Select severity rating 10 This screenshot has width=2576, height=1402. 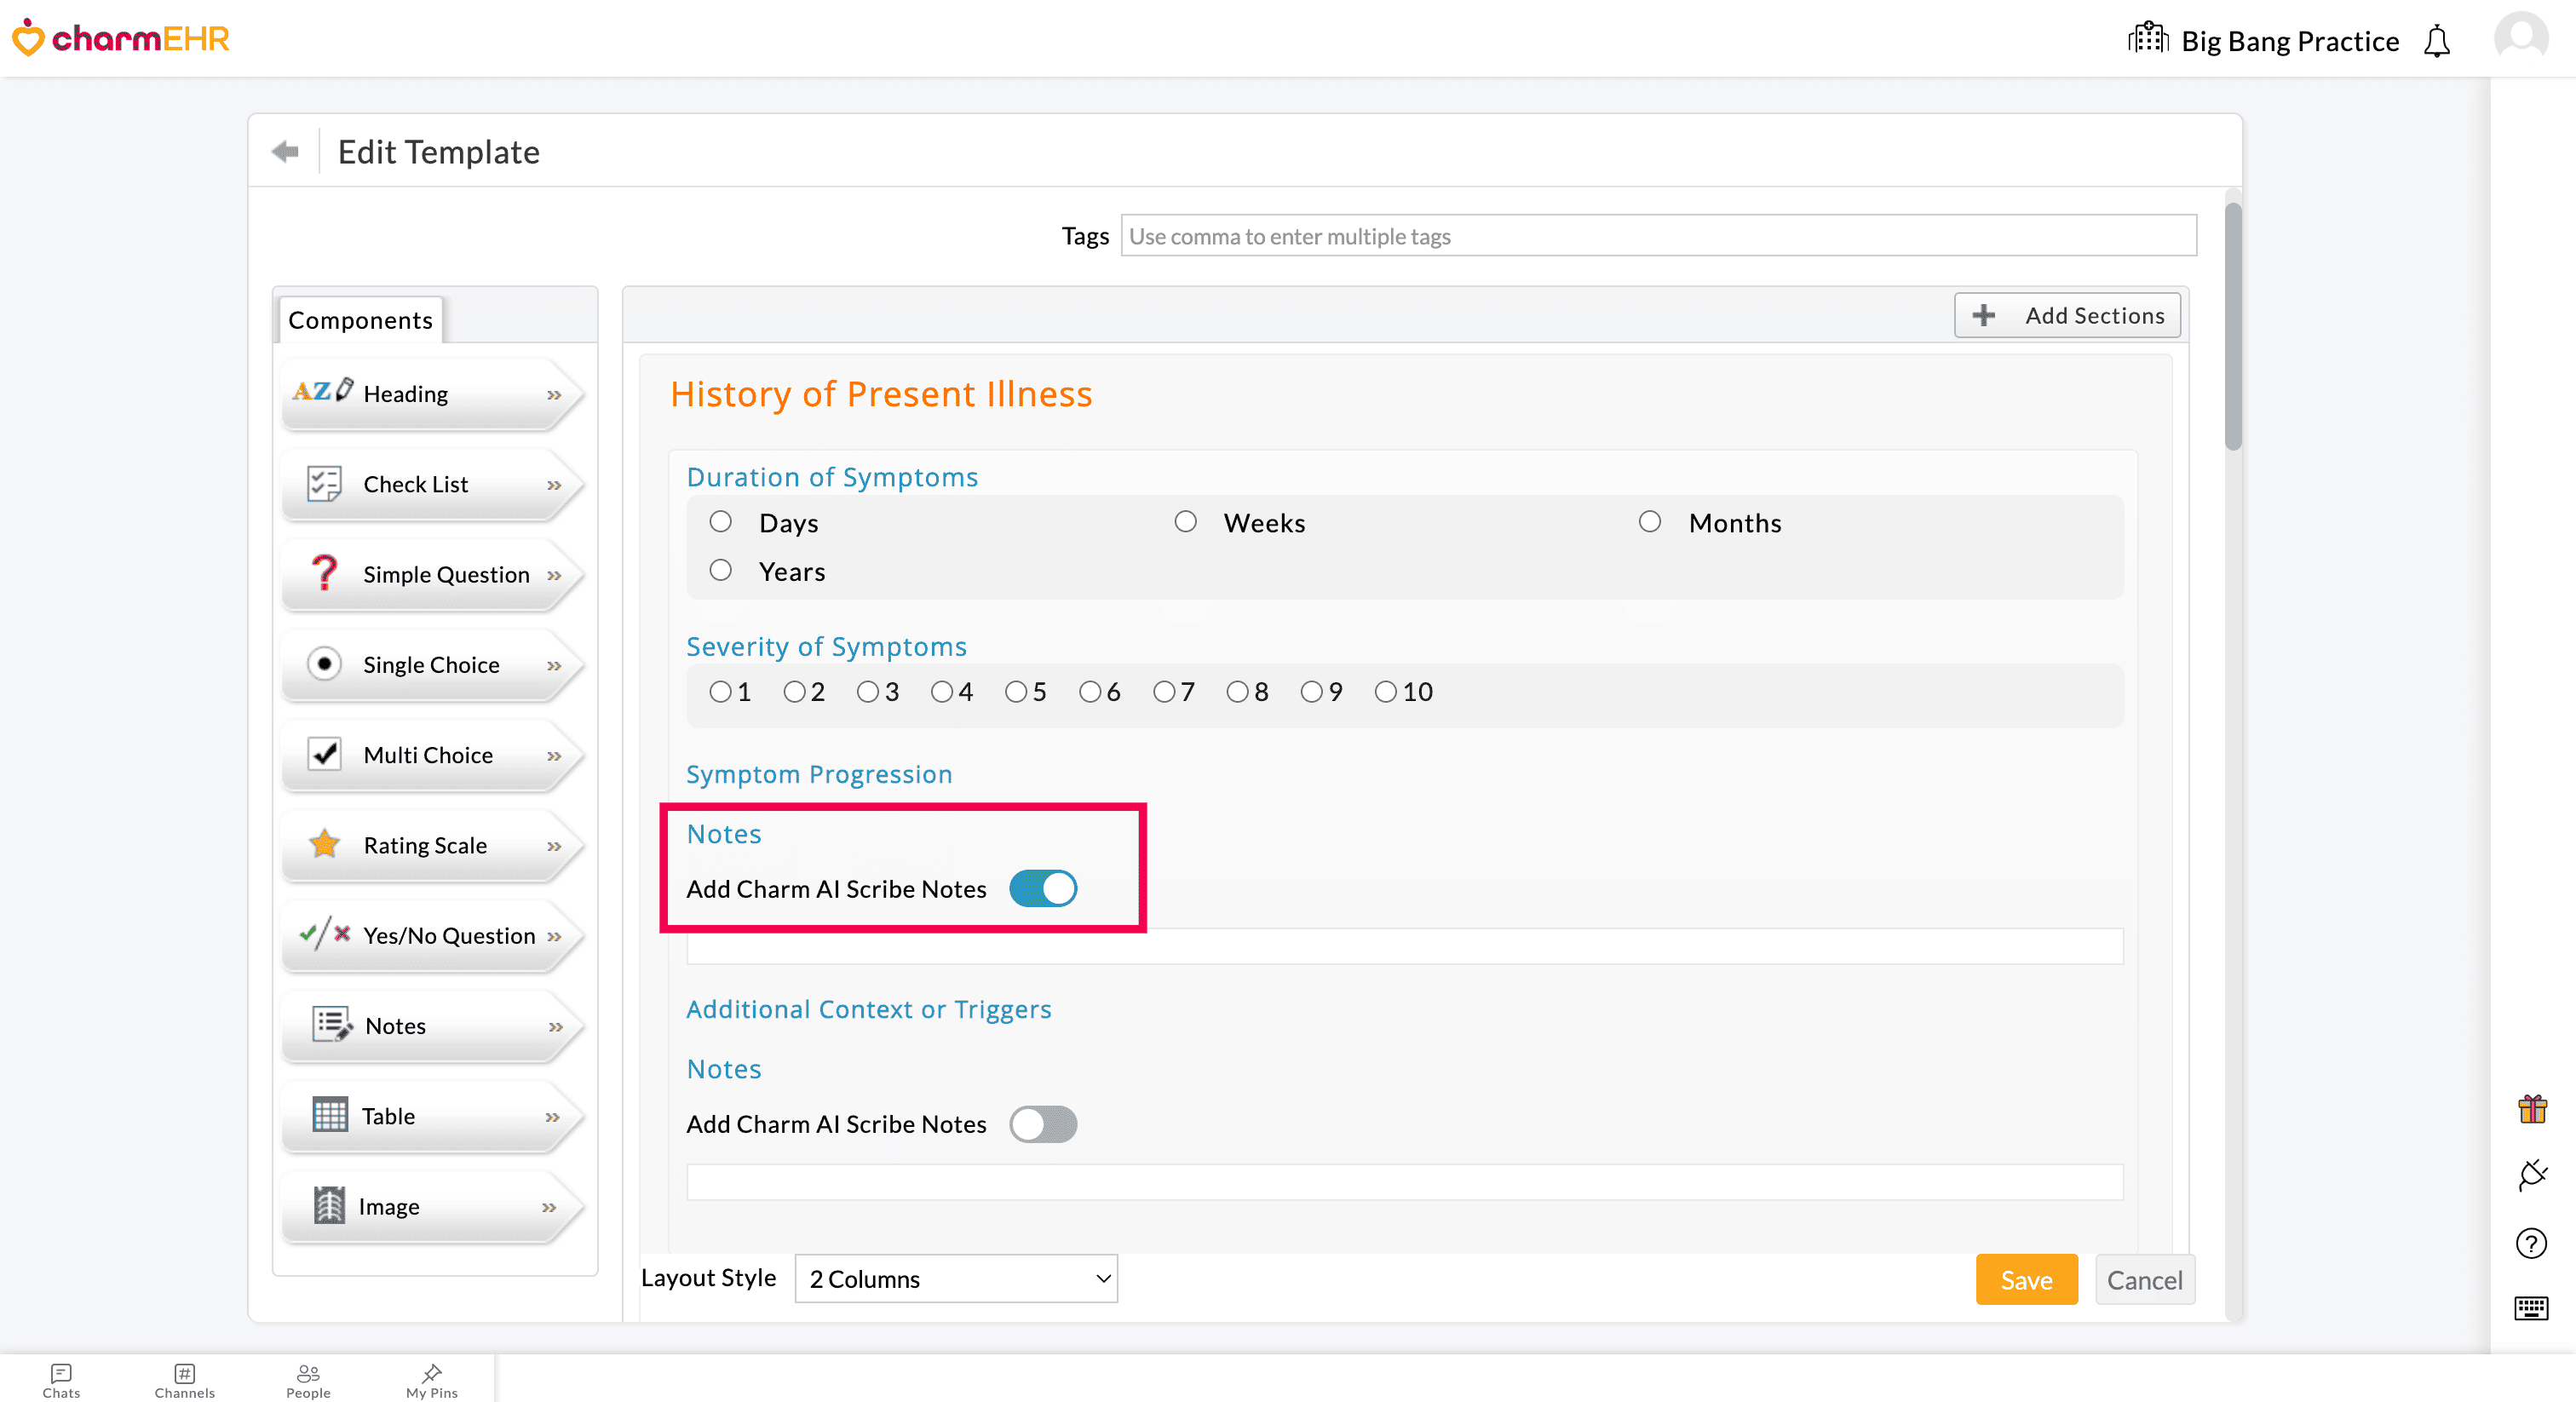(1385, 692)
